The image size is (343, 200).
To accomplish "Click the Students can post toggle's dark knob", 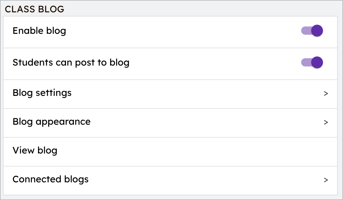I will (x=317, y=62).
